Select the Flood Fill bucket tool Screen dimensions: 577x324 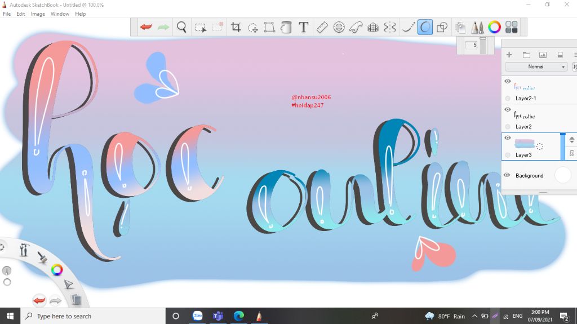[x=286, y=27]
